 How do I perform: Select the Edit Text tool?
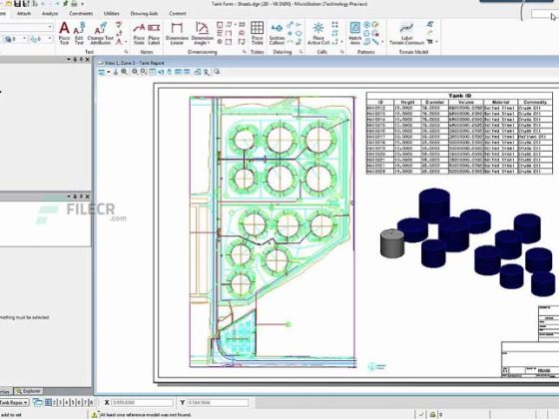pyautogui.click(x=79, y=33)
